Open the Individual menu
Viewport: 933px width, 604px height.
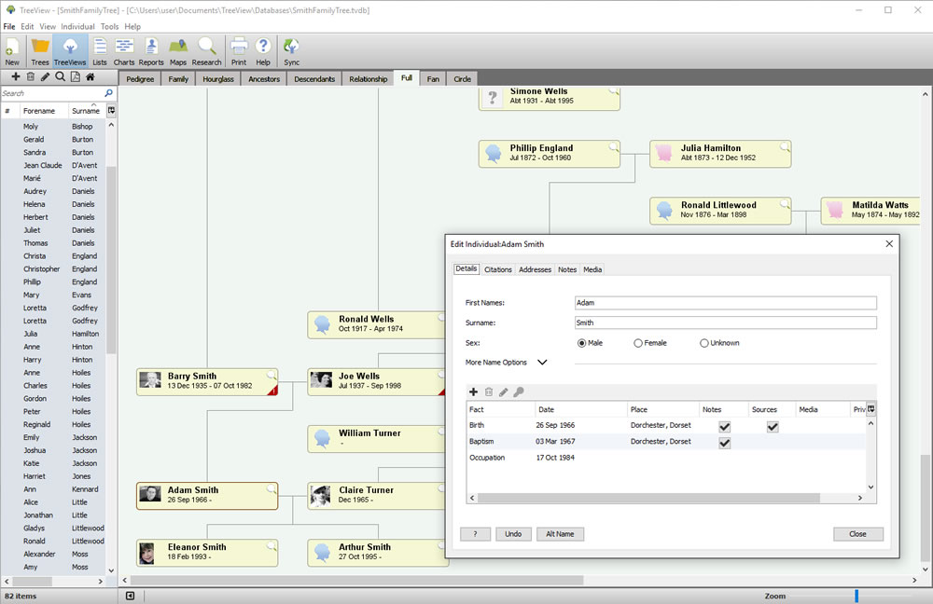pyautogui.click(x=77, y=26)
